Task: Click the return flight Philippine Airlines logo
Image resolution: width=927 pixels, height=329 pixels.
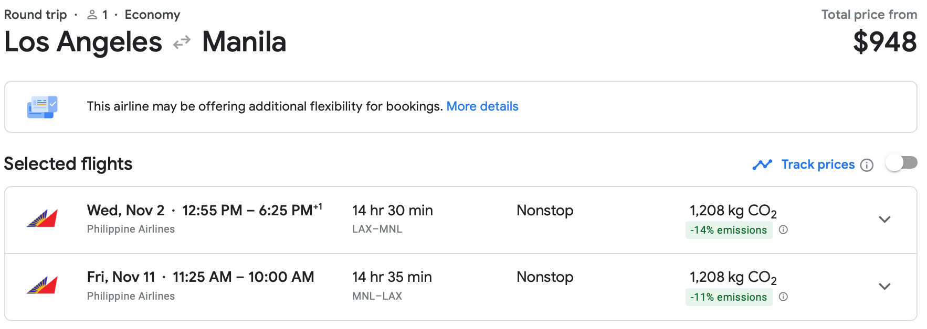Action: pos(42,286)
